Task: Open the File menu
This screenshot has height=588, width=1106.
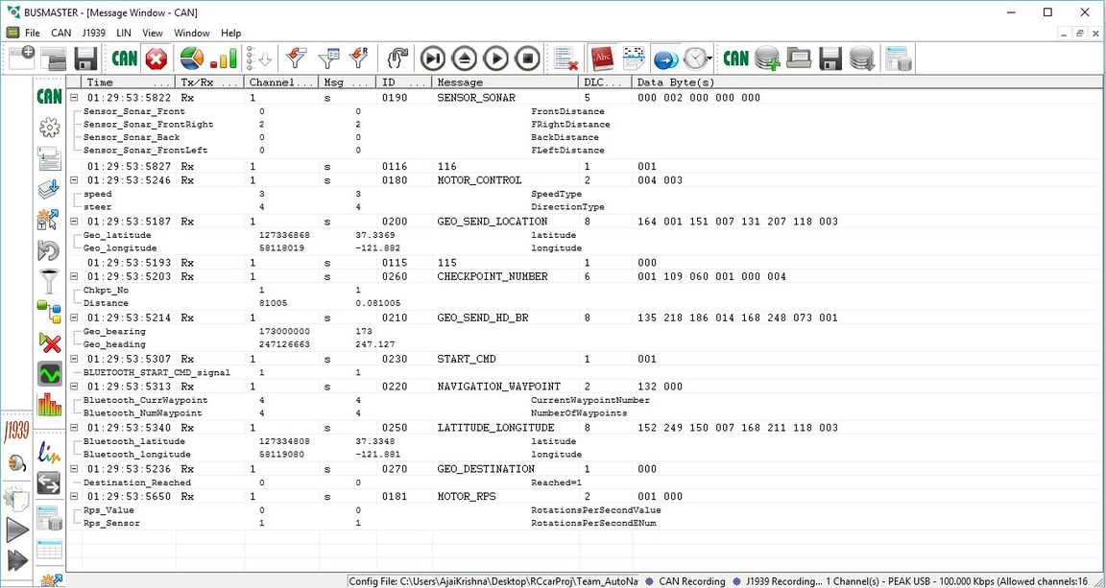Action: (x=33, y=33)
